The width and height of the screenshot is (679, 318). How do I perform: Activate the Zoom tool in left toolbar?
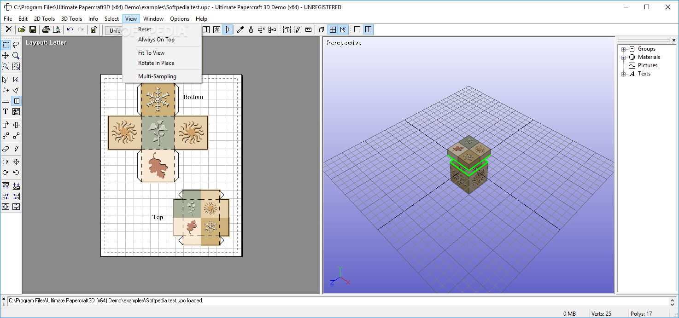(x=16, y=55)
